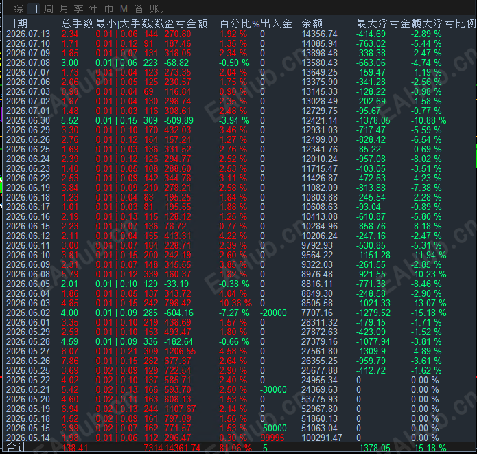Viewport: 477px width, 454px height.
Task: Open the 备 tab
Action: pos(139,9)
